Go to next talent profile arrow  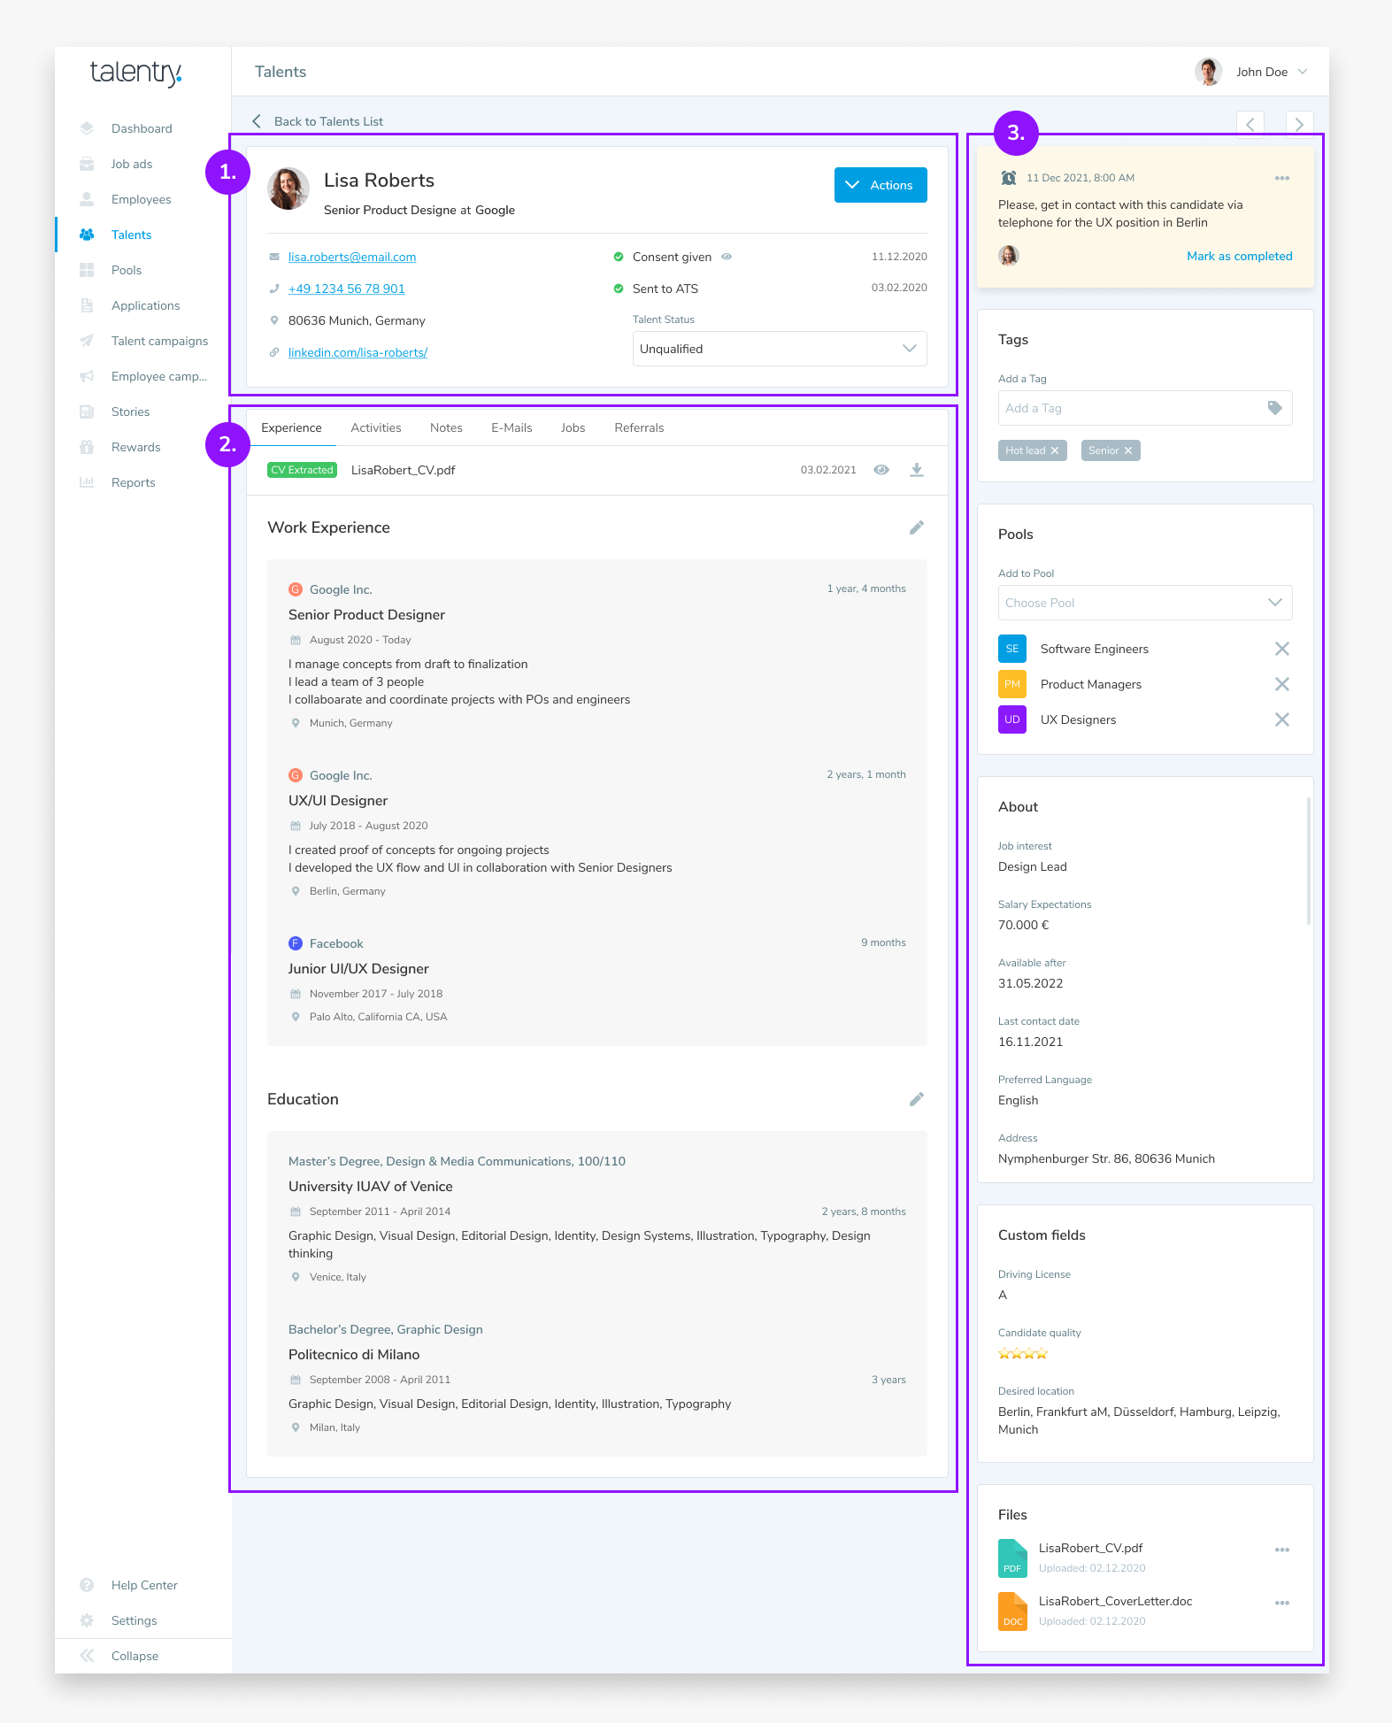(x=1299, y=124)
